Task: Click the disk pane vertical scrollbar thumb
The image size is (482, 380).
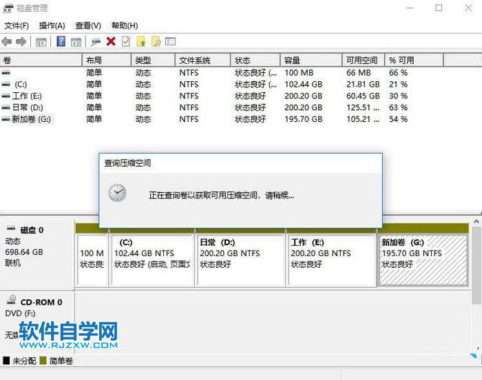Action: coord(476,265)
